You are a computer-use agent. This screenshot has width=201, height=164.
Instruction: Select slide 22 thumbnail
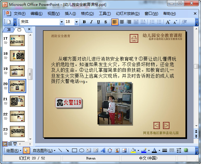pyautogui.click(x=17, y=116)
